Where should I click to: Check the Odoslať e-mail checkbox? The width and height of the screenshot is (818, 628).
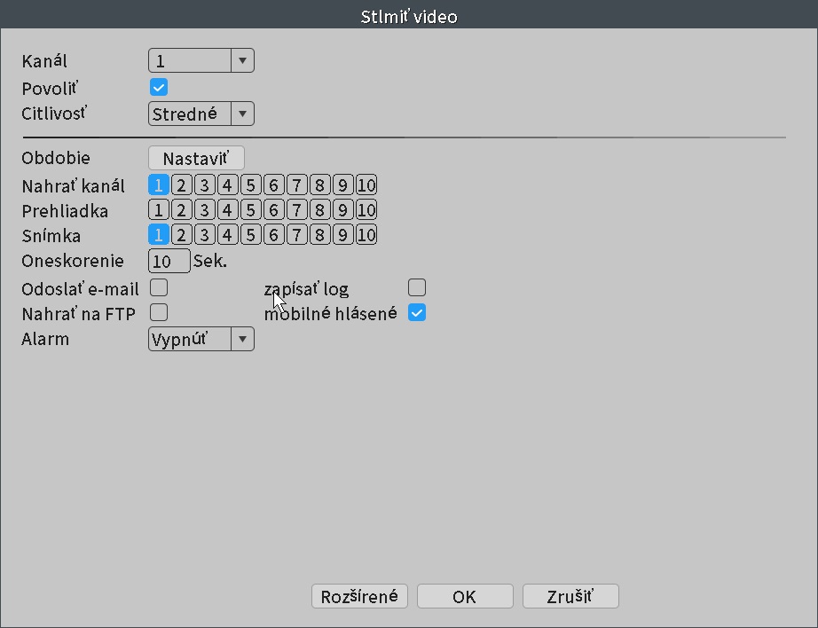(159, 288)
